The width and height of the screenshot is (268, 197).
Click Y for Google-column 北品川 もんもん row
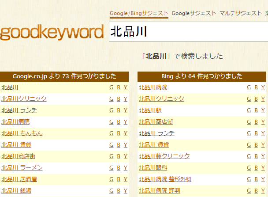pyautogui.click(x=126, y=133)
